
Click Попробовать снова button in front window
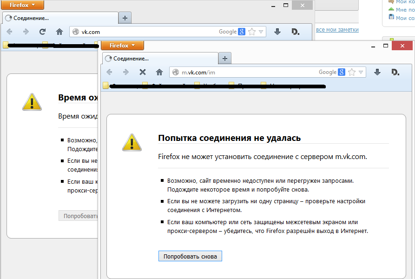[x=190, y=256]
